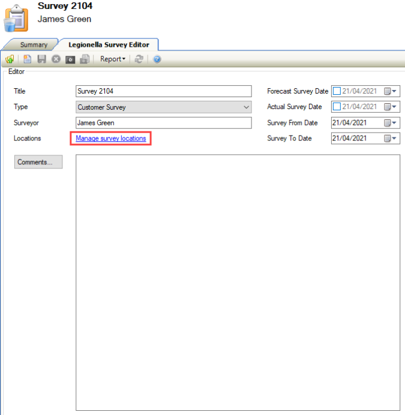Open the Survey From Date calendar picker
The image size is (405, 415).
(x=390, y=123)
